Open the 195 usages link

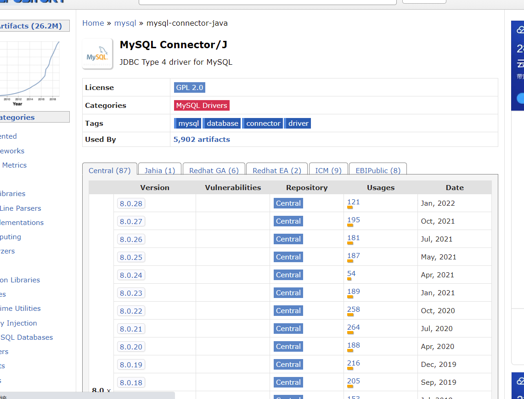(354, 220)
